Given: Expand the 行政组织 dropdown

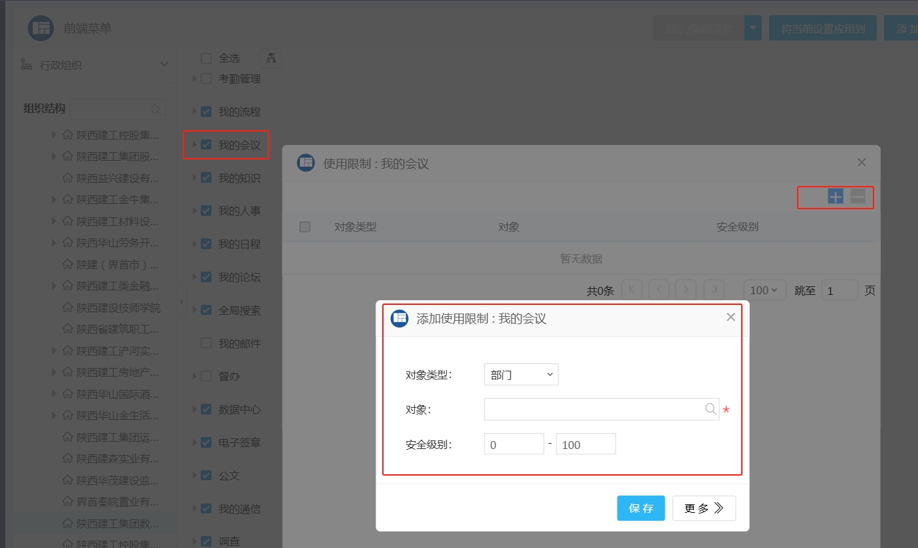Looking at the screenshot, I should [164, 64].
